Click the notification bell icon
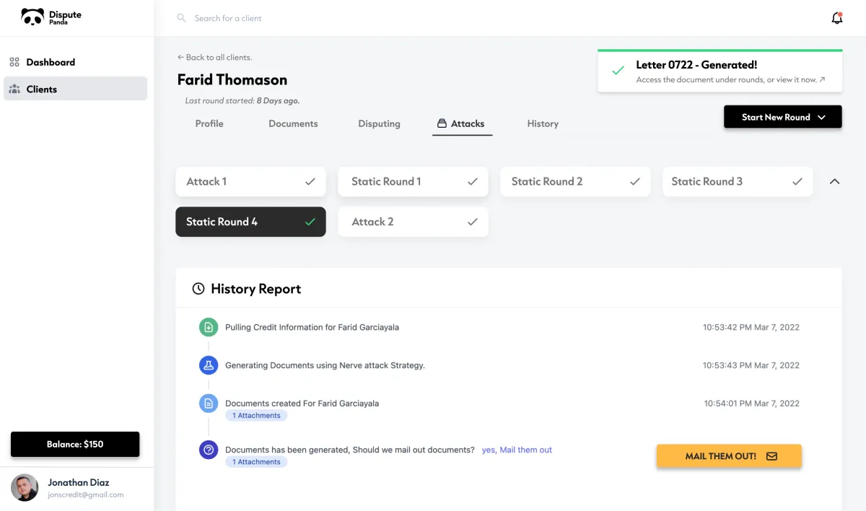This screenshot has width=866, height=511. coord(836,19)
